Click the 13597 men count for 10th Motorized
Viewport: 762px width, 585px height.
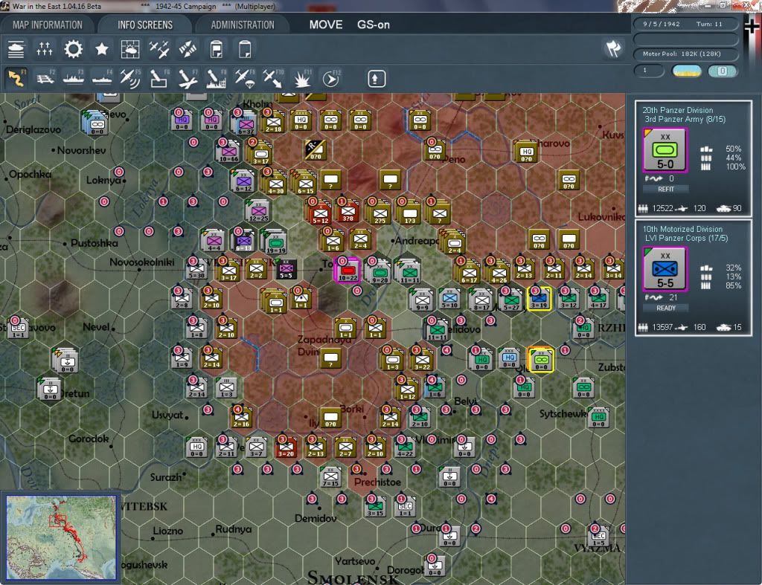tap(662, 327)
